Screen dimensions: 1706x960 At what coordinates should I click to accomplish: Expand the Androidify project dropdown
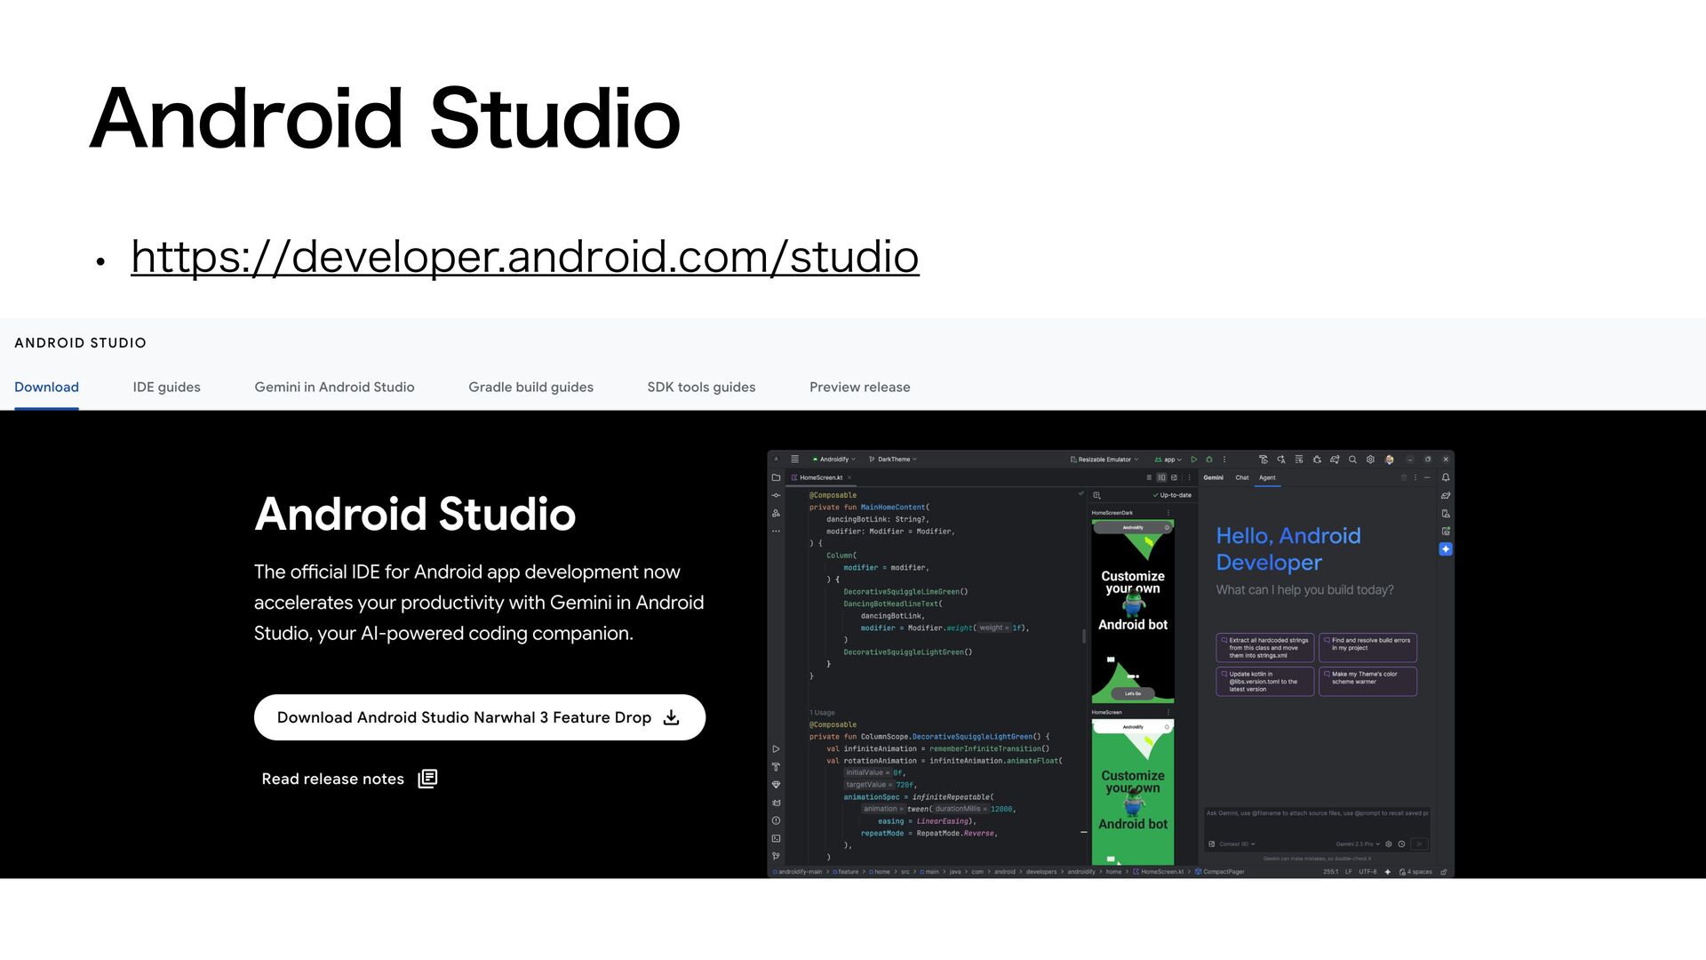click(x=833, y=460)
